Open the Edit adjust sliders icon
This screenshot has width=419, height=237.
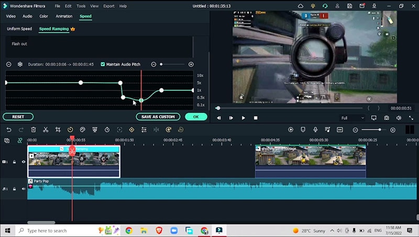[x=144, y=130]
